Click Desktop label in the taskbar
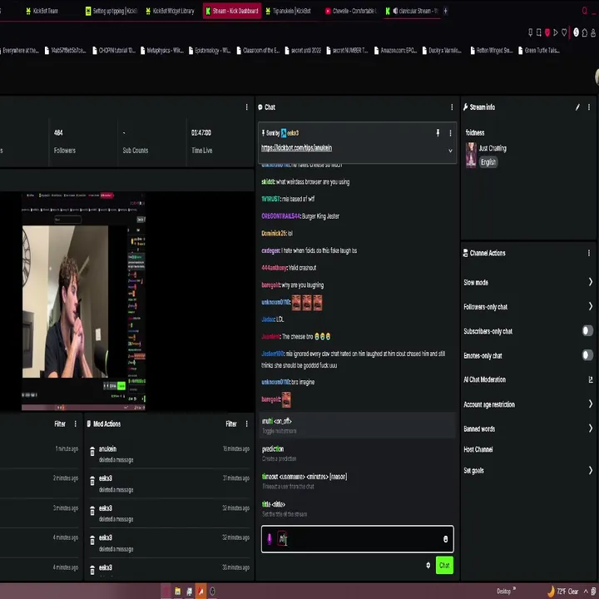 (503, 592)
